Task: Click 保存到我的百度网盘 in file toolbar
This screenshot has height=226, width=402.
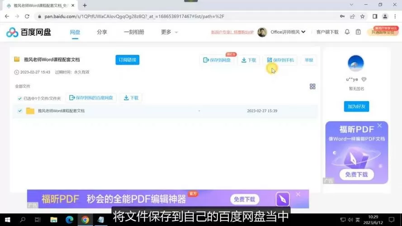Action: 91,98
